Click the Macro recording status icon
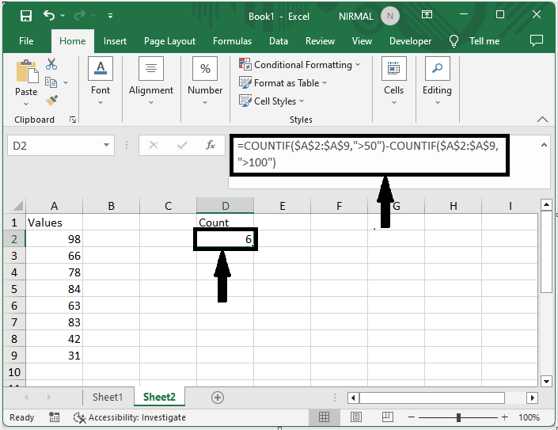 [x=54, y=417]
